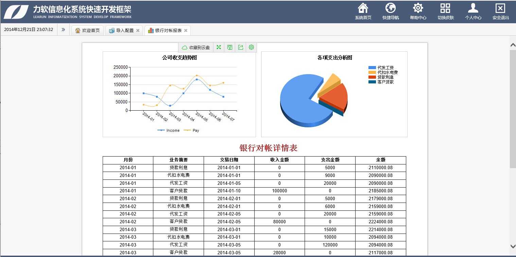This screenshot has width=516, height=257.
Task: Click the 公司收支趋势图 chart title
Action: pyautogui.click(x=179, y=58)
